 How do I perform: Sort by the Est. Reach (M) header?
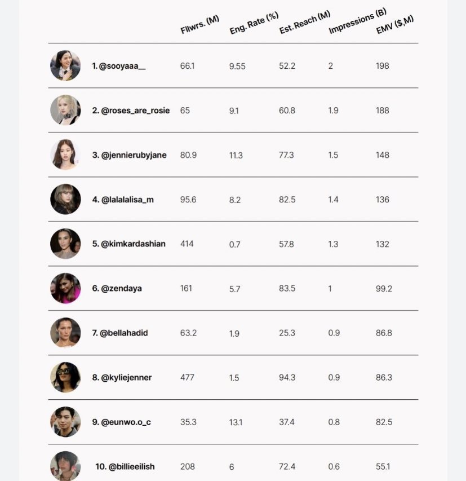coord(304,22)
